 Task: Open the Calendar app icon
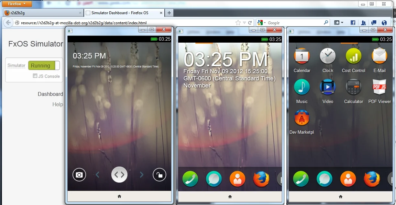[x=302, y=56]
